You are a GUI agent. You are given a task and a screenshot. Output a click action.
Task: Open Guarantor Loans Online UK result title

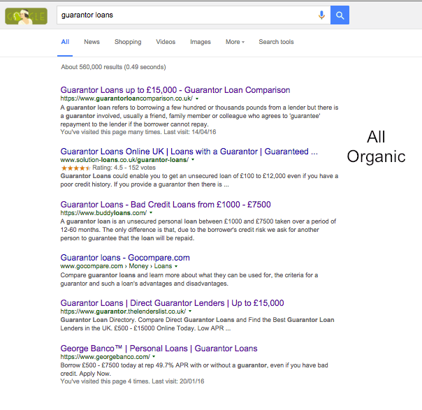point(189,152)
